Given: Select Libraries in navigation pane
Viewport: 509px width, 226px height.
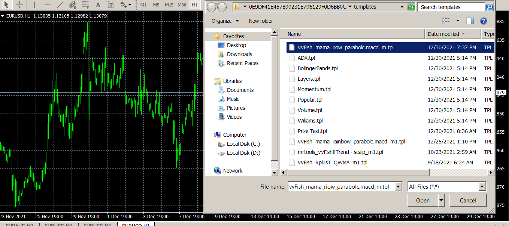Looking at the screenshot, I should [x=232, y=81].
